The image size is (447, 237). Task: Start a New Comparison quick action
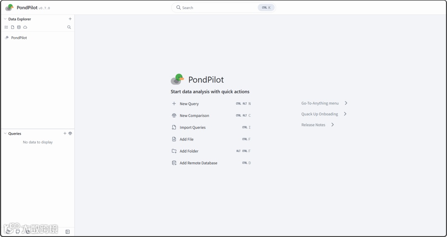click(x=211, y=116)
